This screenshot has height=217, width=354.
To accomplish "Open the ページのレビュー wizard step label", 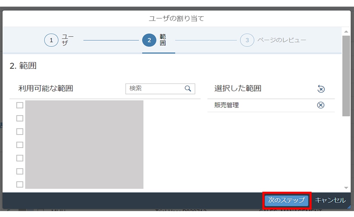I will (x=281, y=40).
